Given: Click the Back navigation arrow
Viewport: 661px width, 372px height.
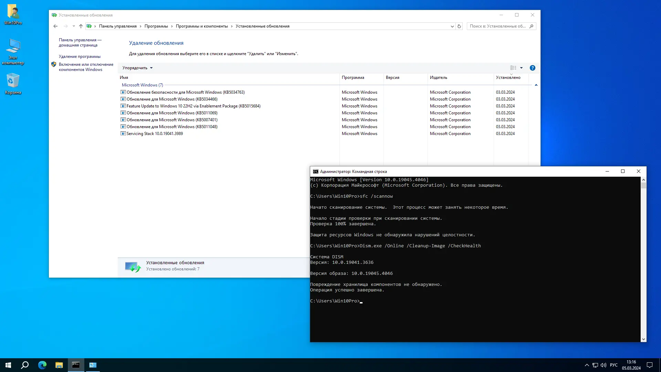Looking at the screenshot, I should point(55,26).
